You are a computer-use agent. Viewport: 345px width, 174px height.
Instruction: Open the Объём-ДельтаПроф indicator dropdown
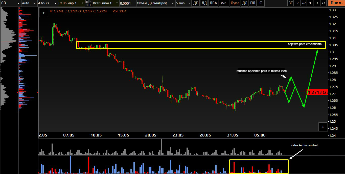(155, 3)
